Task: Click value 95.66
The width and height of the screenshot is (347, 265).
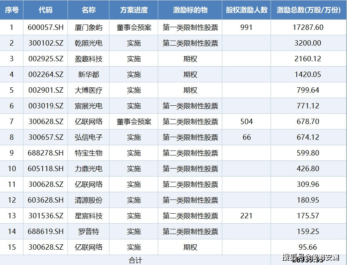Action: coord(308,247)
